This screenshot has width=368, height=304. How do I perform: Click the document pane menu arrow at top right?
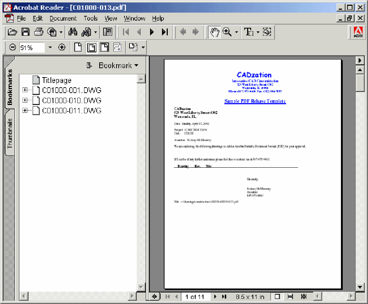360,61
